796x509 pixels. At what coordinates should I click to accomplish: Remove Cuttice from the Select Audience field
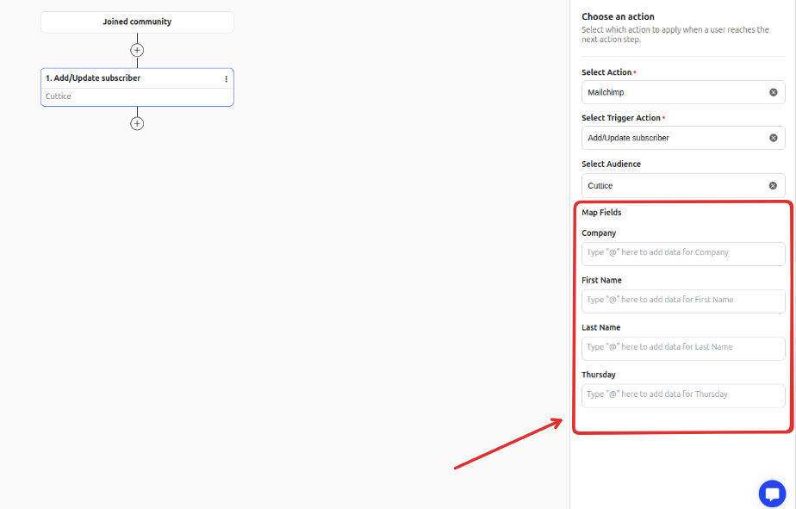pos(773,185)
